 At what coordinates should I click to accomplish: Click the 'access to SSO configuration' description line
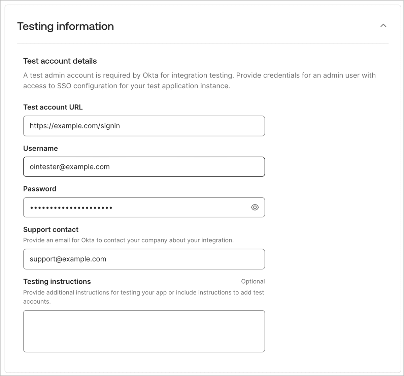(x=127, y=86)
